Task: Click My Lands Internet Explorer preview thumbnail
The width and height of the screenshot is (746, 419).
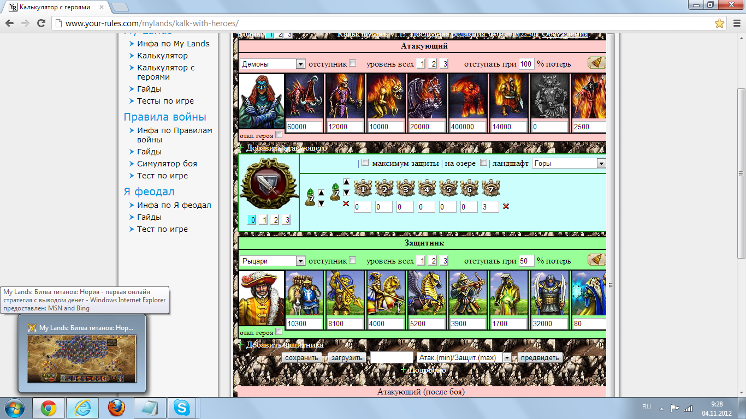Action: coord(82,359)
